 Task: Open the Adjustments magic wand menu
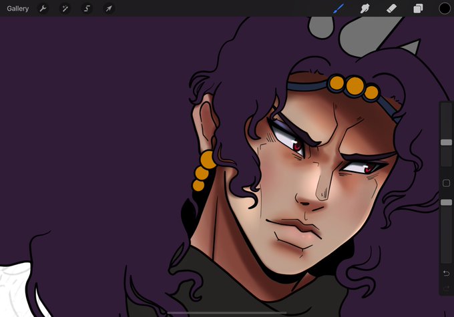tap(65, 9)
